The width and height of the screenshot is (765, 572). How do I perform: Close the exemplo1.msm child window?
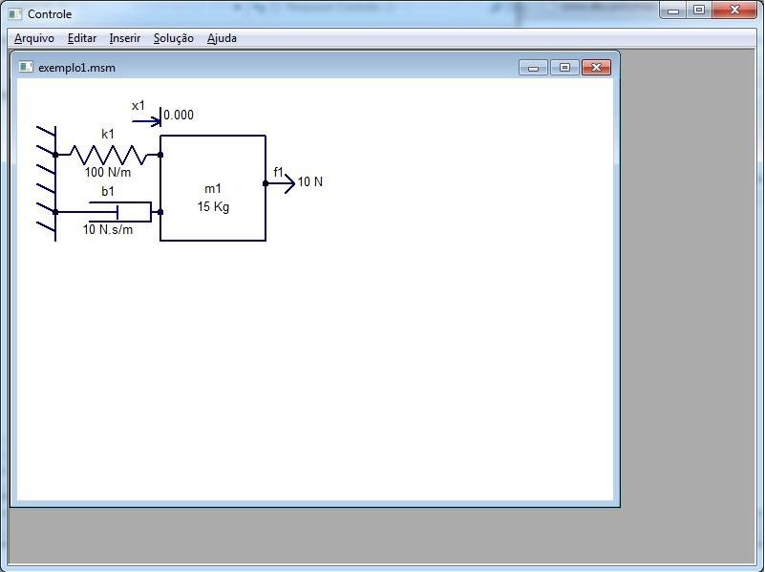(596, 68)
